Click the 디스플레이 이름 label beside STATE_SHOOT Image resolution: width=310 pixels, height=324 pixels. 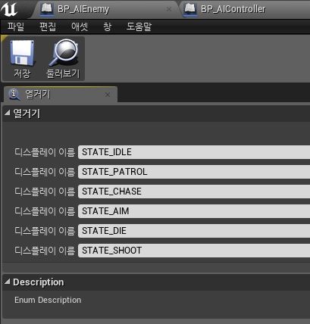(45, 251)
